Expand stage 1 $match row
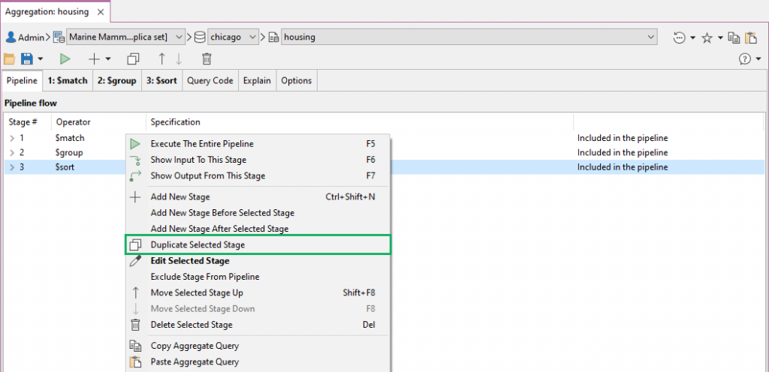769x372 pixels. pos(11,138)
